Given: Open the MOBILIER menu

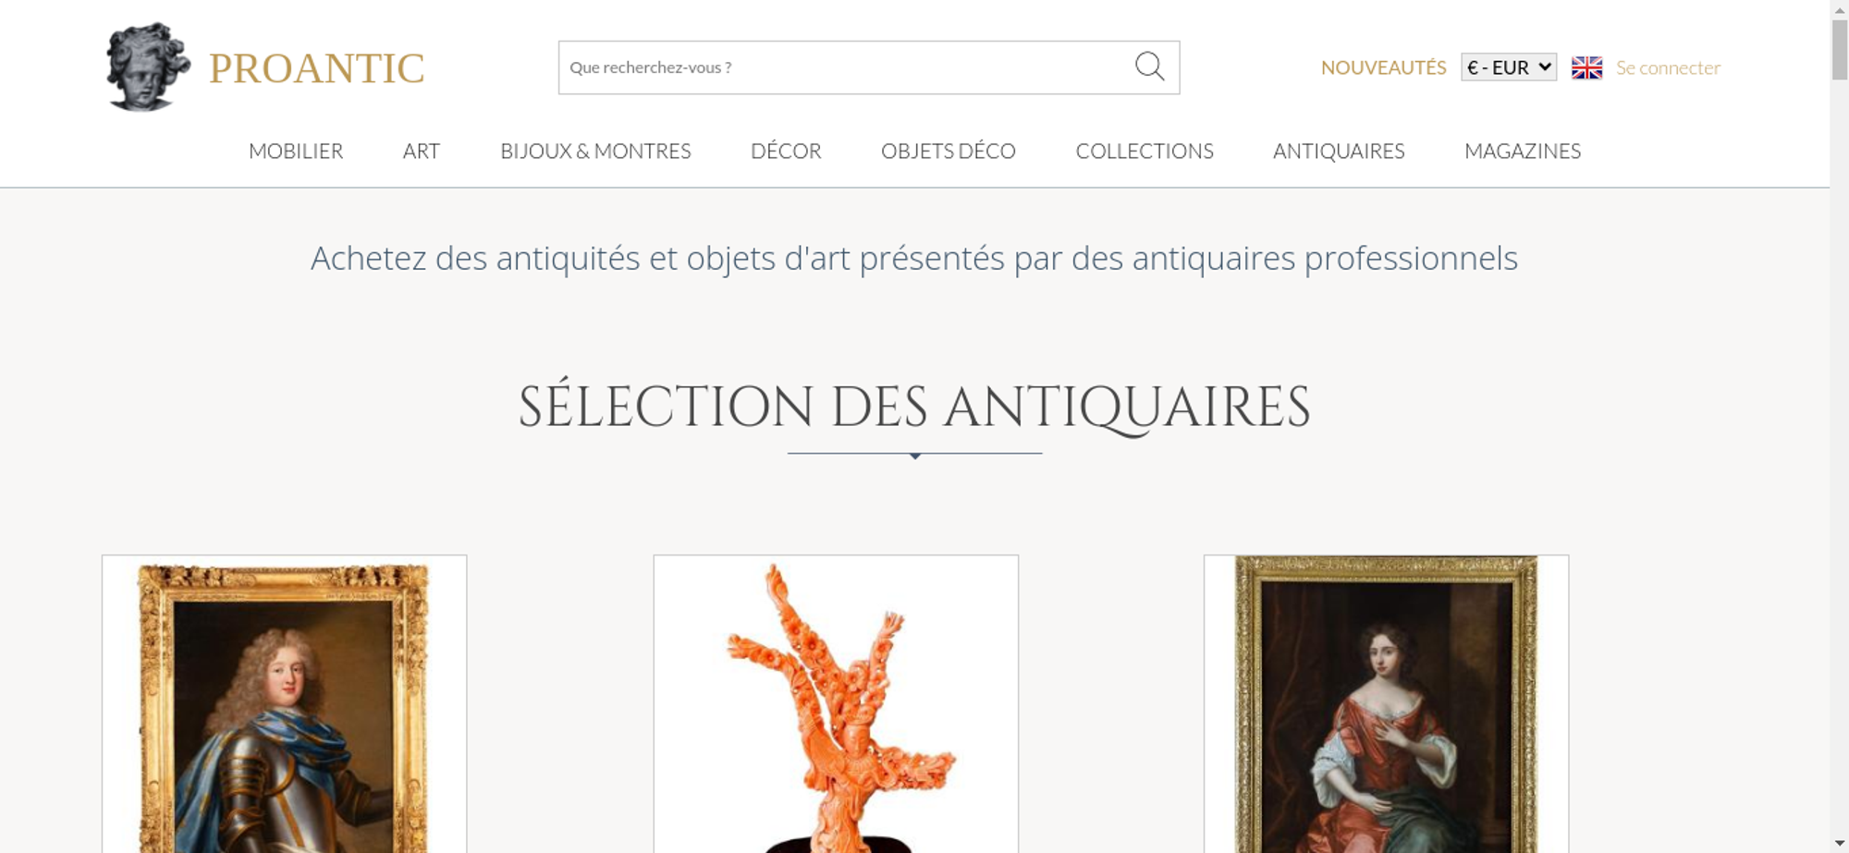Looking at the screenshot, I should (x=296, y=151).
